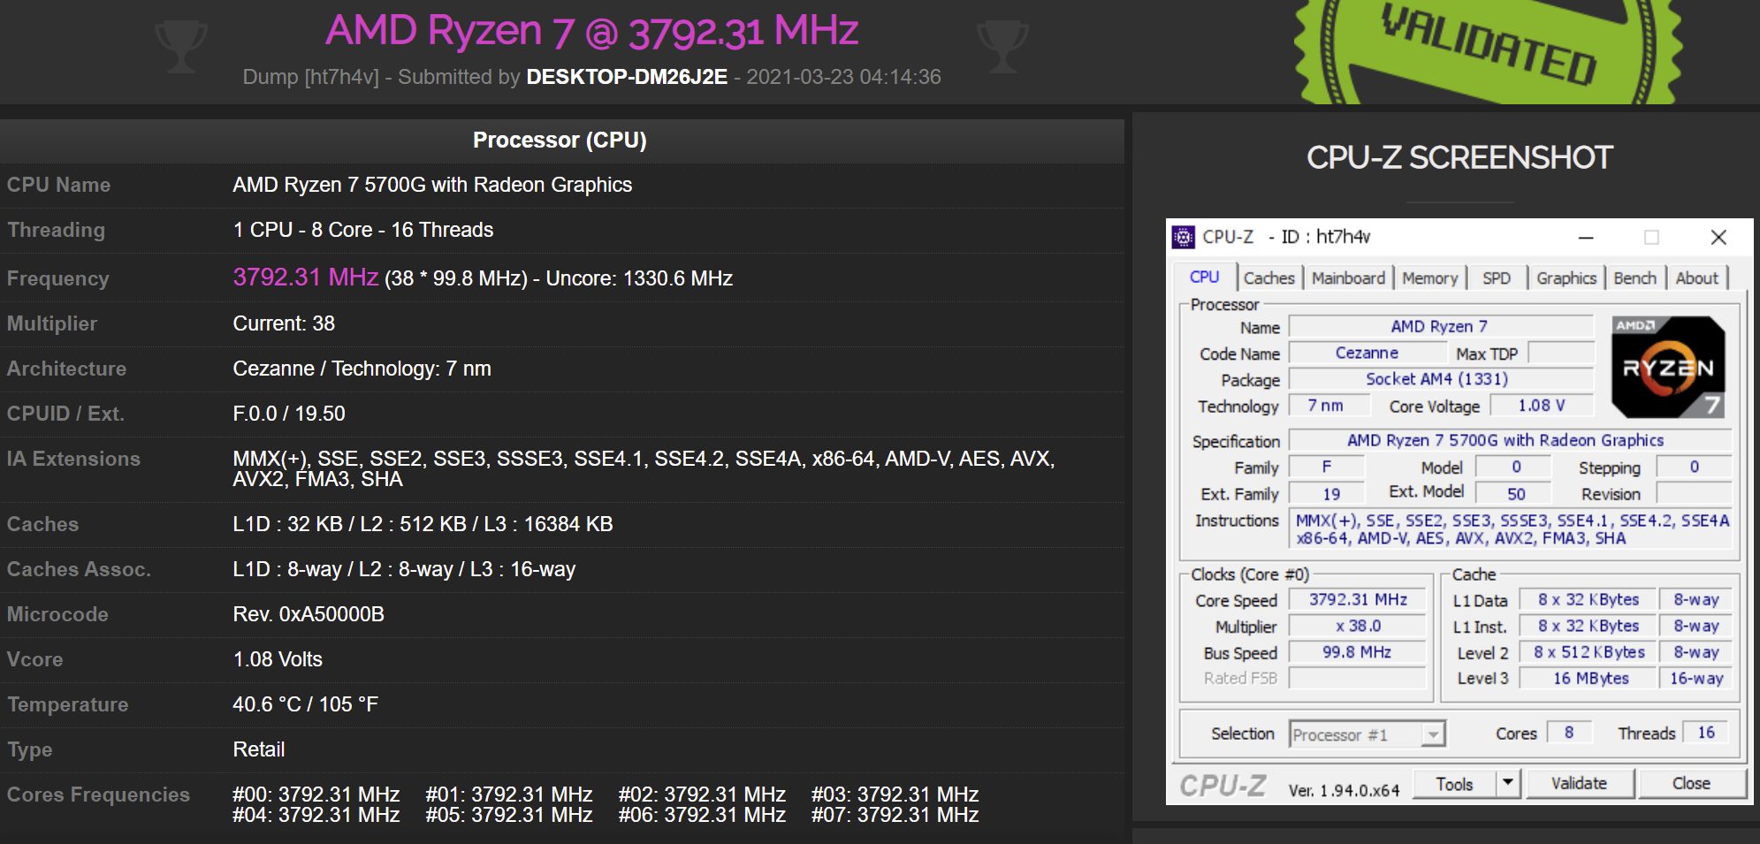Click the right trophy icon in header

point(1002,47)
